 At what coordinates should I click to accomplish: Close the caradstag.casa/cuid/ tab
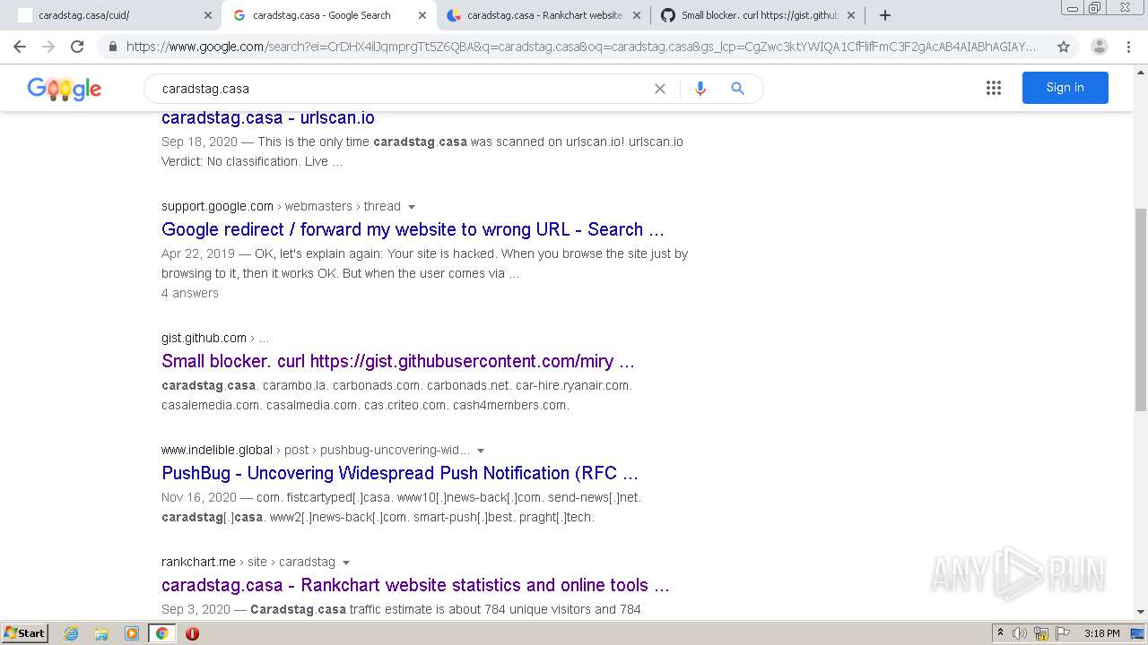tap(208, 15)
